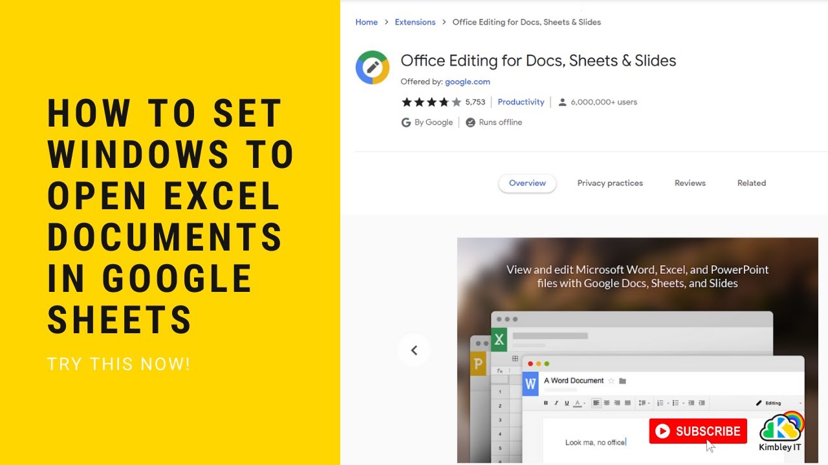Click the bulleted list icon
The width and height of the screenshot is (828, 465).
(x=677, y=403)
